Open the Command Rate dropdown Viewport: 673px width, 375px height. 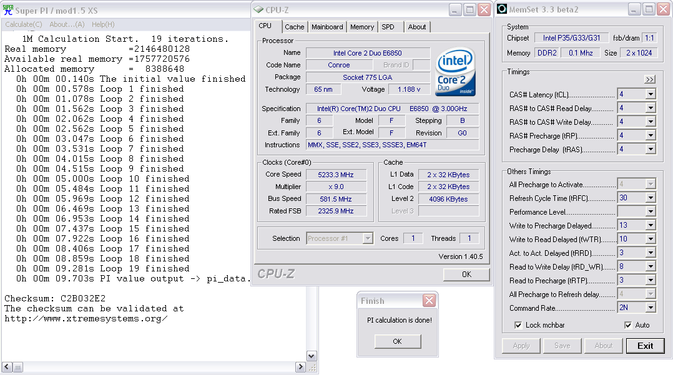pos(651,308)
